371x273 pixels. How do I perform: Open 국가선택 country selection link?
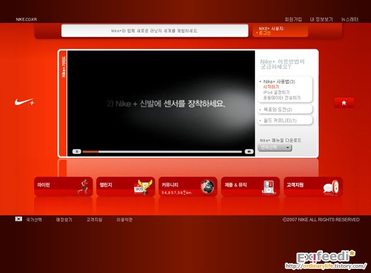pos(34,220)
